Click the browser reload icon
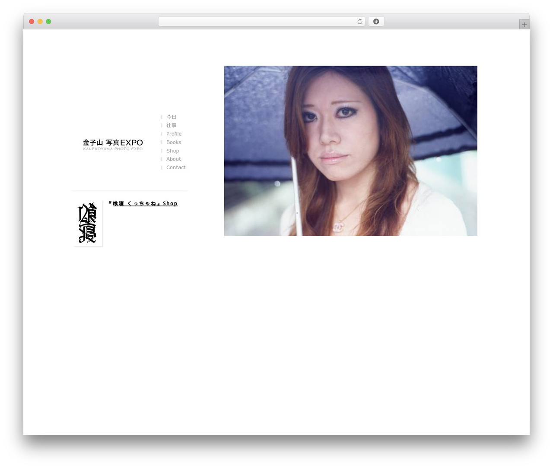 [359, 22]
